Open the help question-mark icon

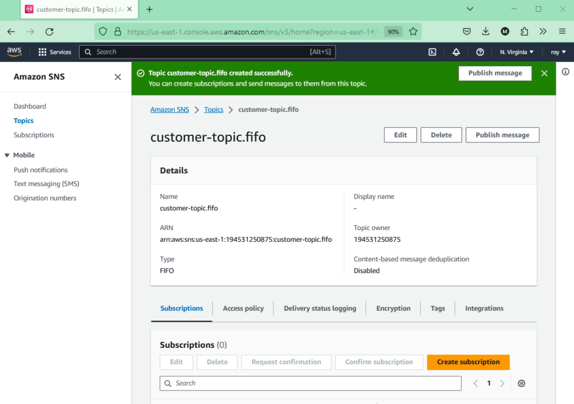coord(480,52)
